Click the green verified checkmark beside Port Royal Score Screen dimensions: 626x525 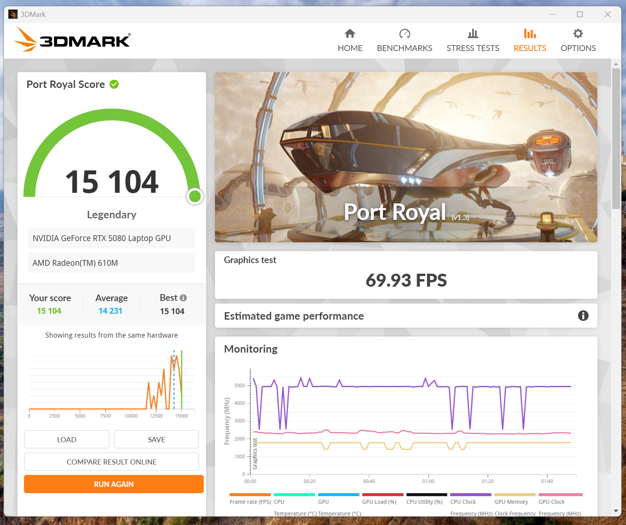(x=114, y=84)
